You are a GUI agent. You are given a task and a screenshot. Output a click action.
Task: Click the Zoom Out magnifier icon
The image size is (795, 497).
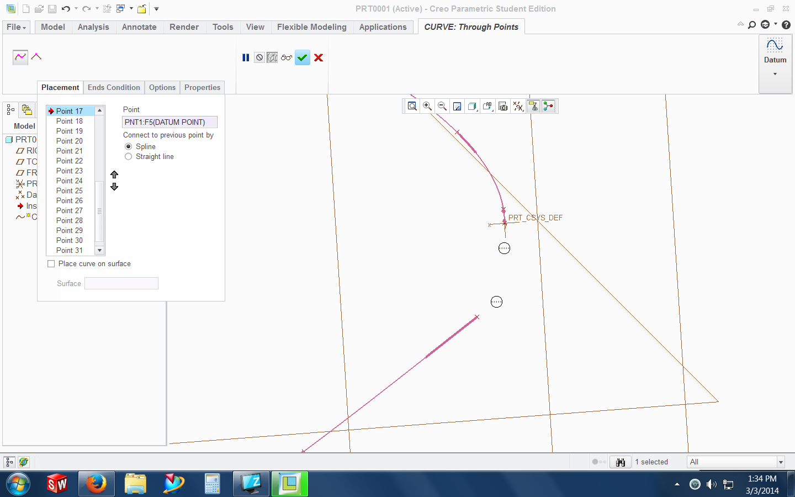(442, 106)
